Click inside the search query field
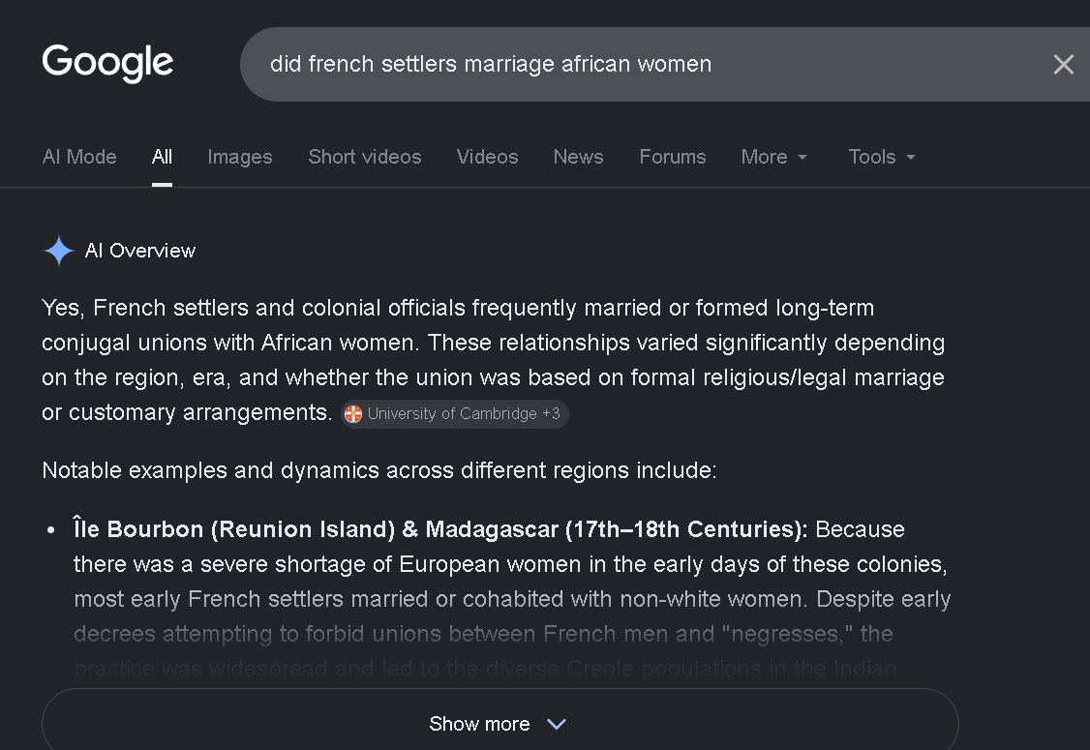This screenshot has width=1090, height=750. tap(647, 64)
